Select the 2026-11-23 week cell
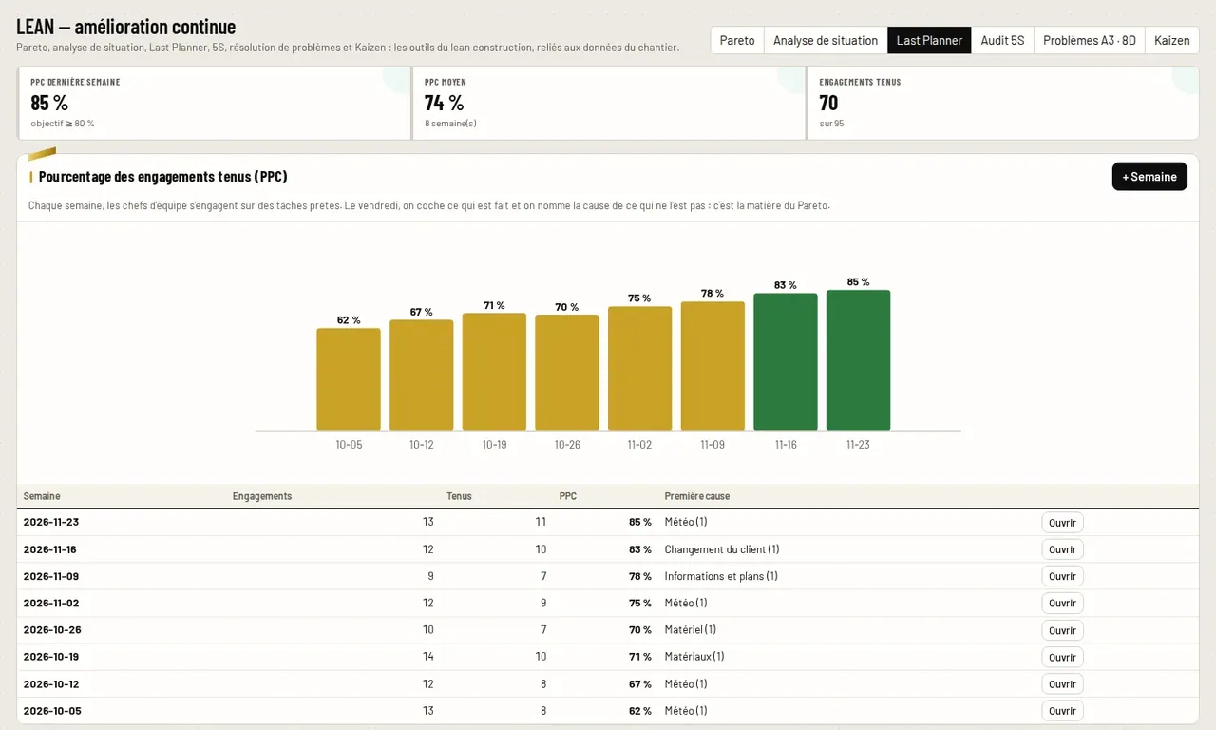Screen dimensions: 1216x730 51,522
